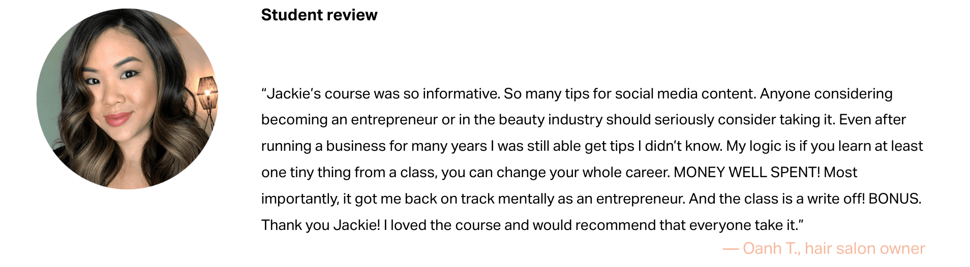Click "Jackie's course was so informative" text
Viewport: 970px width, 267px height.
coord(382,94)
